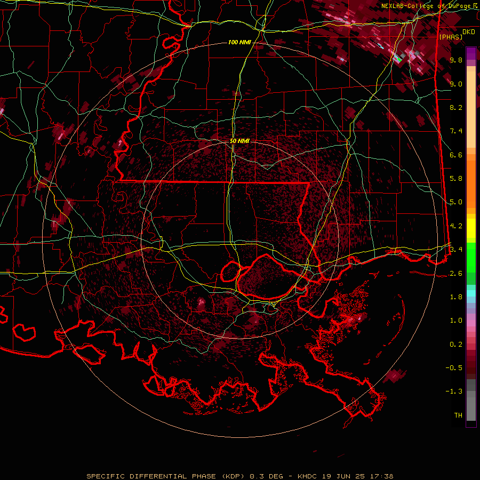Click the 19 JUN 25 17:38 timestamp
The image size is (480, 480).
pos(358,476)
